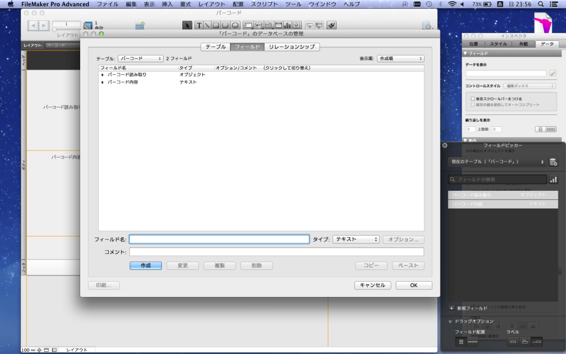Click the OK button in the dialog

[413, 285]
